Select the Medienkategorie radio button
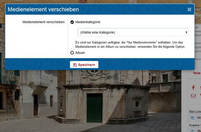Image resolution: width=201 pixels, height=132 pixels. (72, 22)
